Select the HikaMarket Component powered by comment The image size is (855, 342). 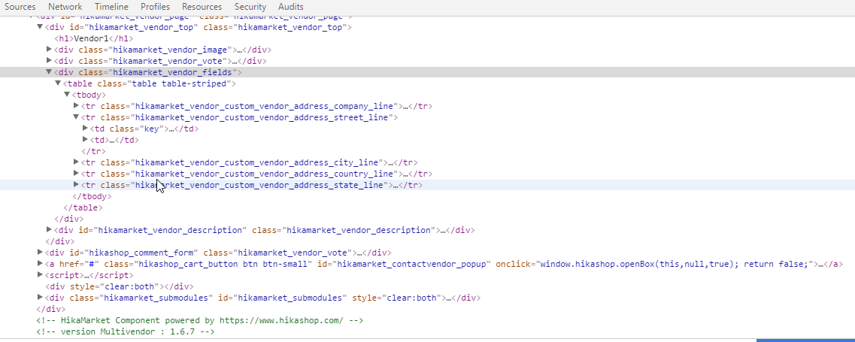(199, 320)
